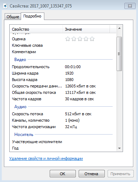Set rating to the third star
Screen dimensions: 138x182
80,39
